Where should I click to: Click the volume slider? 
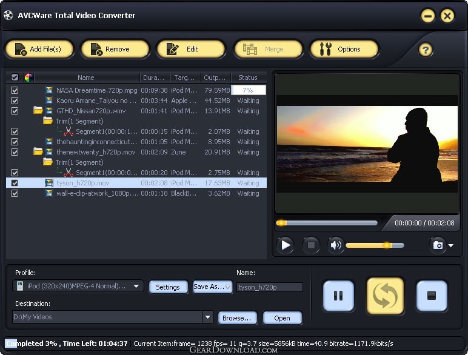(x=375, y=245)
